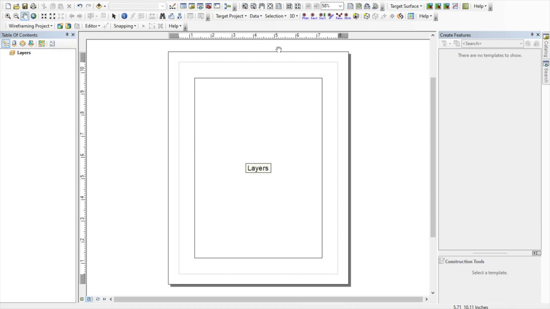Viewport: 550px width, 309px height.
Task: Open the ModelBuilder window
Action: (x=227, y=6)
